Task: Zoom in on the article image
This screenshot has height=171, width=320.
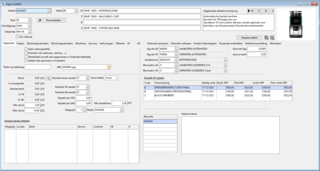Action: pos(266,37)
